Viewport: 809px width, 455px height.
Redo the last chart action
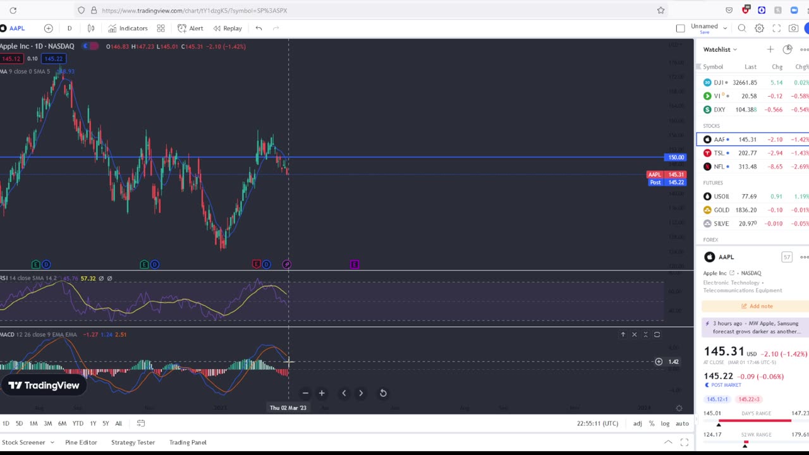tap(276, 28)
